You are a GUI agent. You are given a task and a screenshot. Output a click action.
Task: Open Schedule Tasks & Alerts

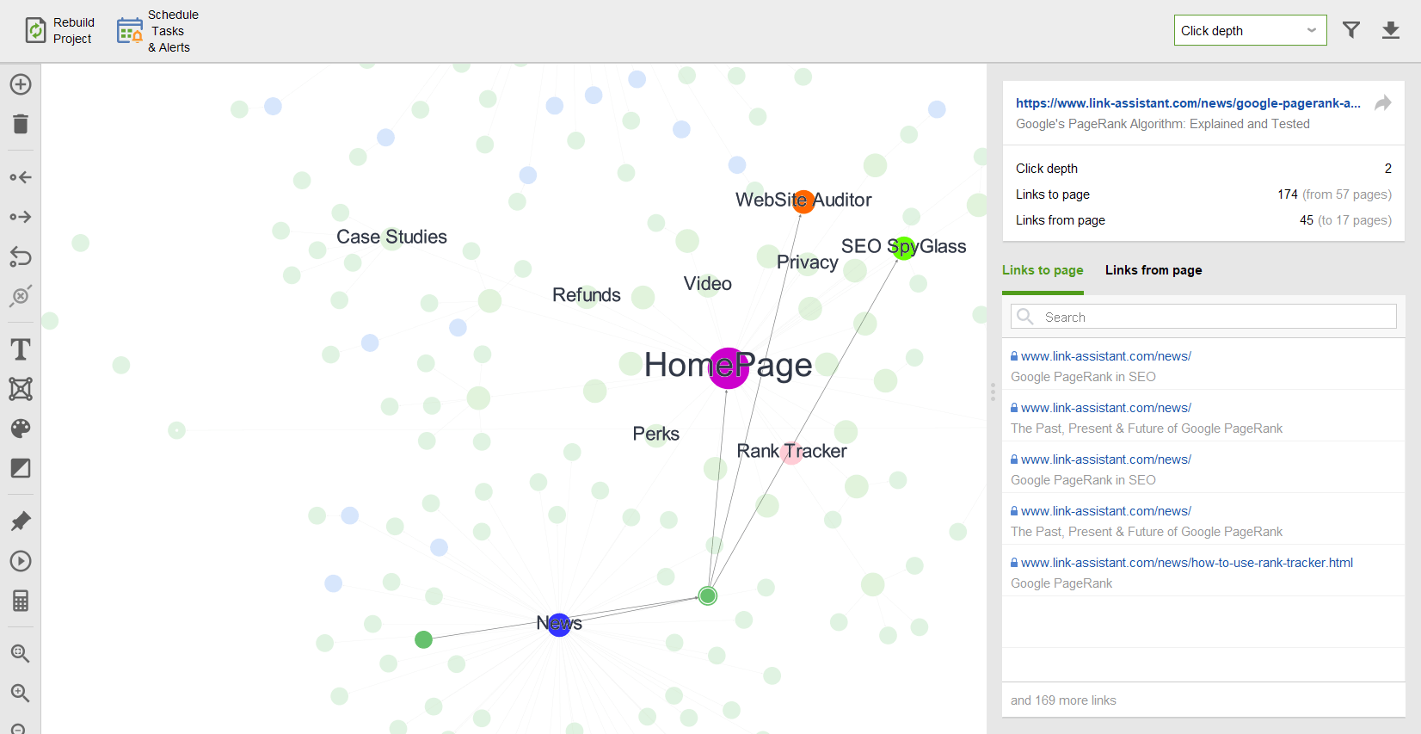coord(158,31)
